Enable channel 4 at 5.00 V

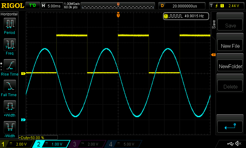coord(124,144)
